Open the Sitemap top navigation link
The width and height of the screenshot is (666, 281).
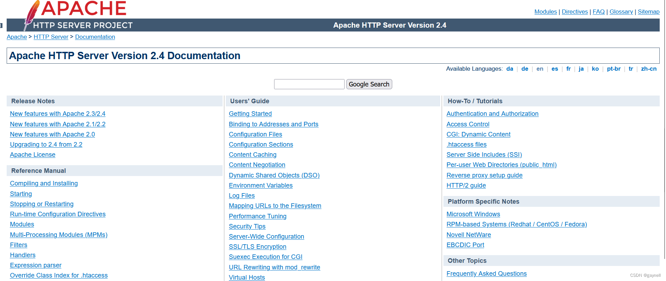coord(648,12)
